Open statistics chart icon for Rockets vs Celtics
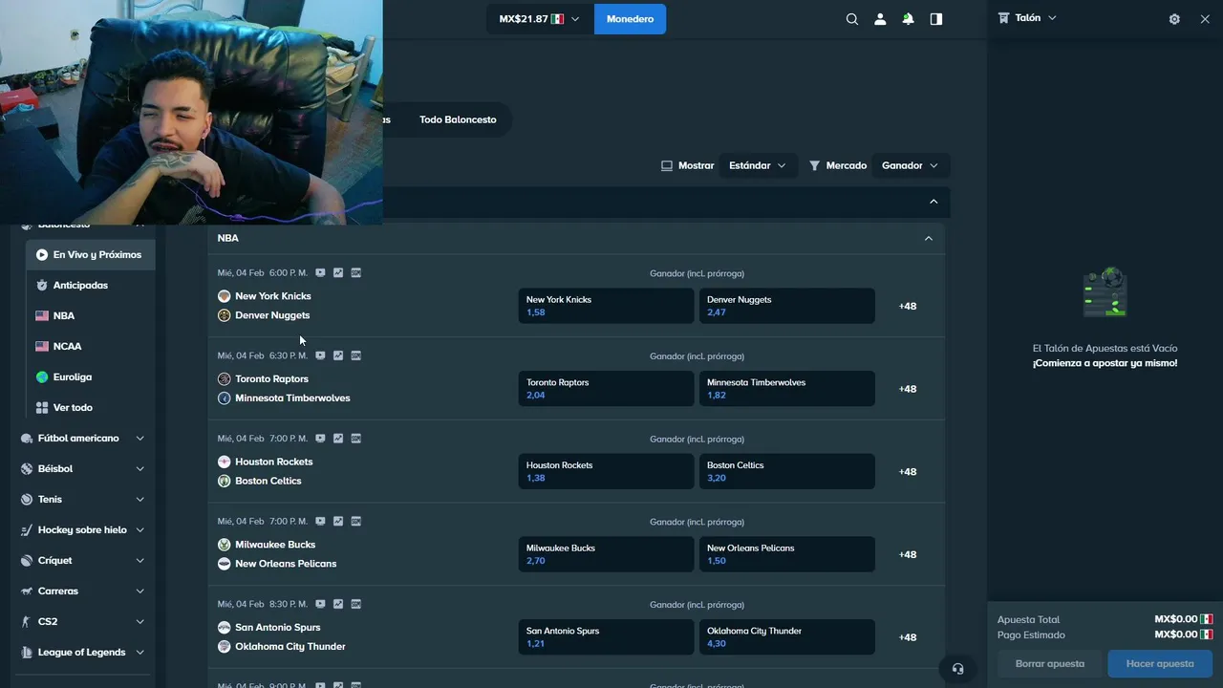Screen dimensions: 1223x688 pos(338,439)
